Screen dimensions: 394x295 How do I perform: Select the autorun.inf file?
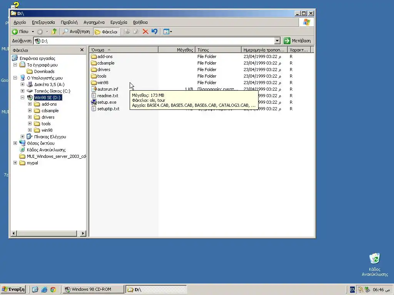pyautogui.click(x=108, y=89)
